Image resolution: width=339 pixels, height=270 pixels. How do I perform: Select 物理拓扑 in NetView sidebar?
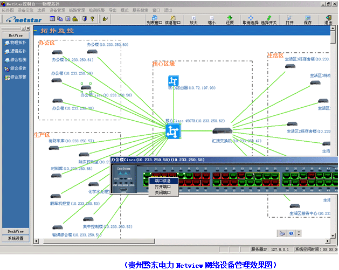pos(16,43)
